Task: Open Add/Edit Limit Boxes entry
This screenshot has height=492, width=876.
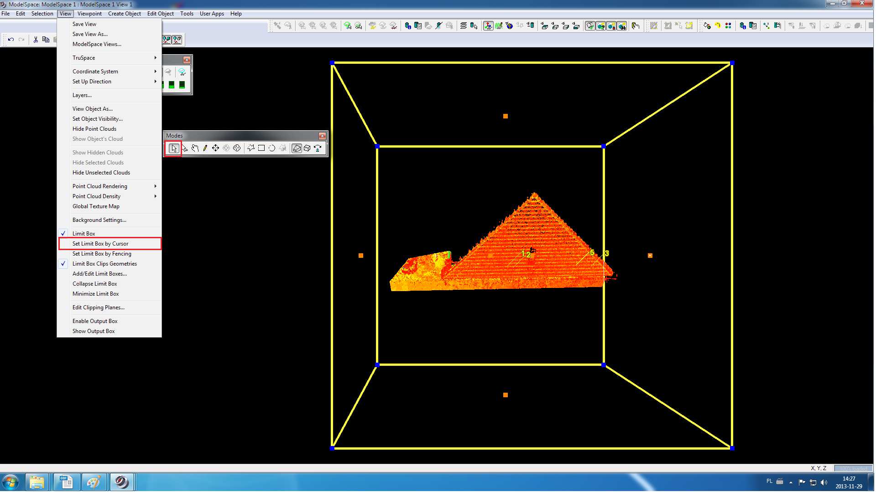Action: coord(109,274)
